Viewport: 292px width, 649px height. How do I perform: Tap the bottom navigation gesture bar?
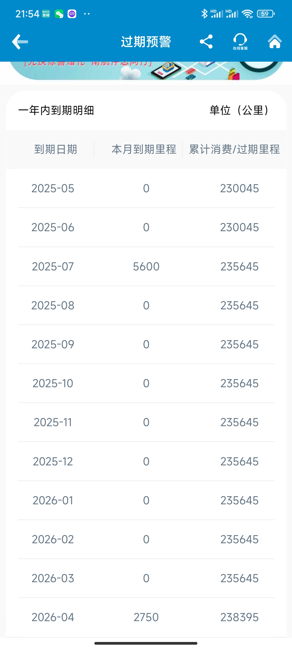pyautogui.click(x=146, y=643)
